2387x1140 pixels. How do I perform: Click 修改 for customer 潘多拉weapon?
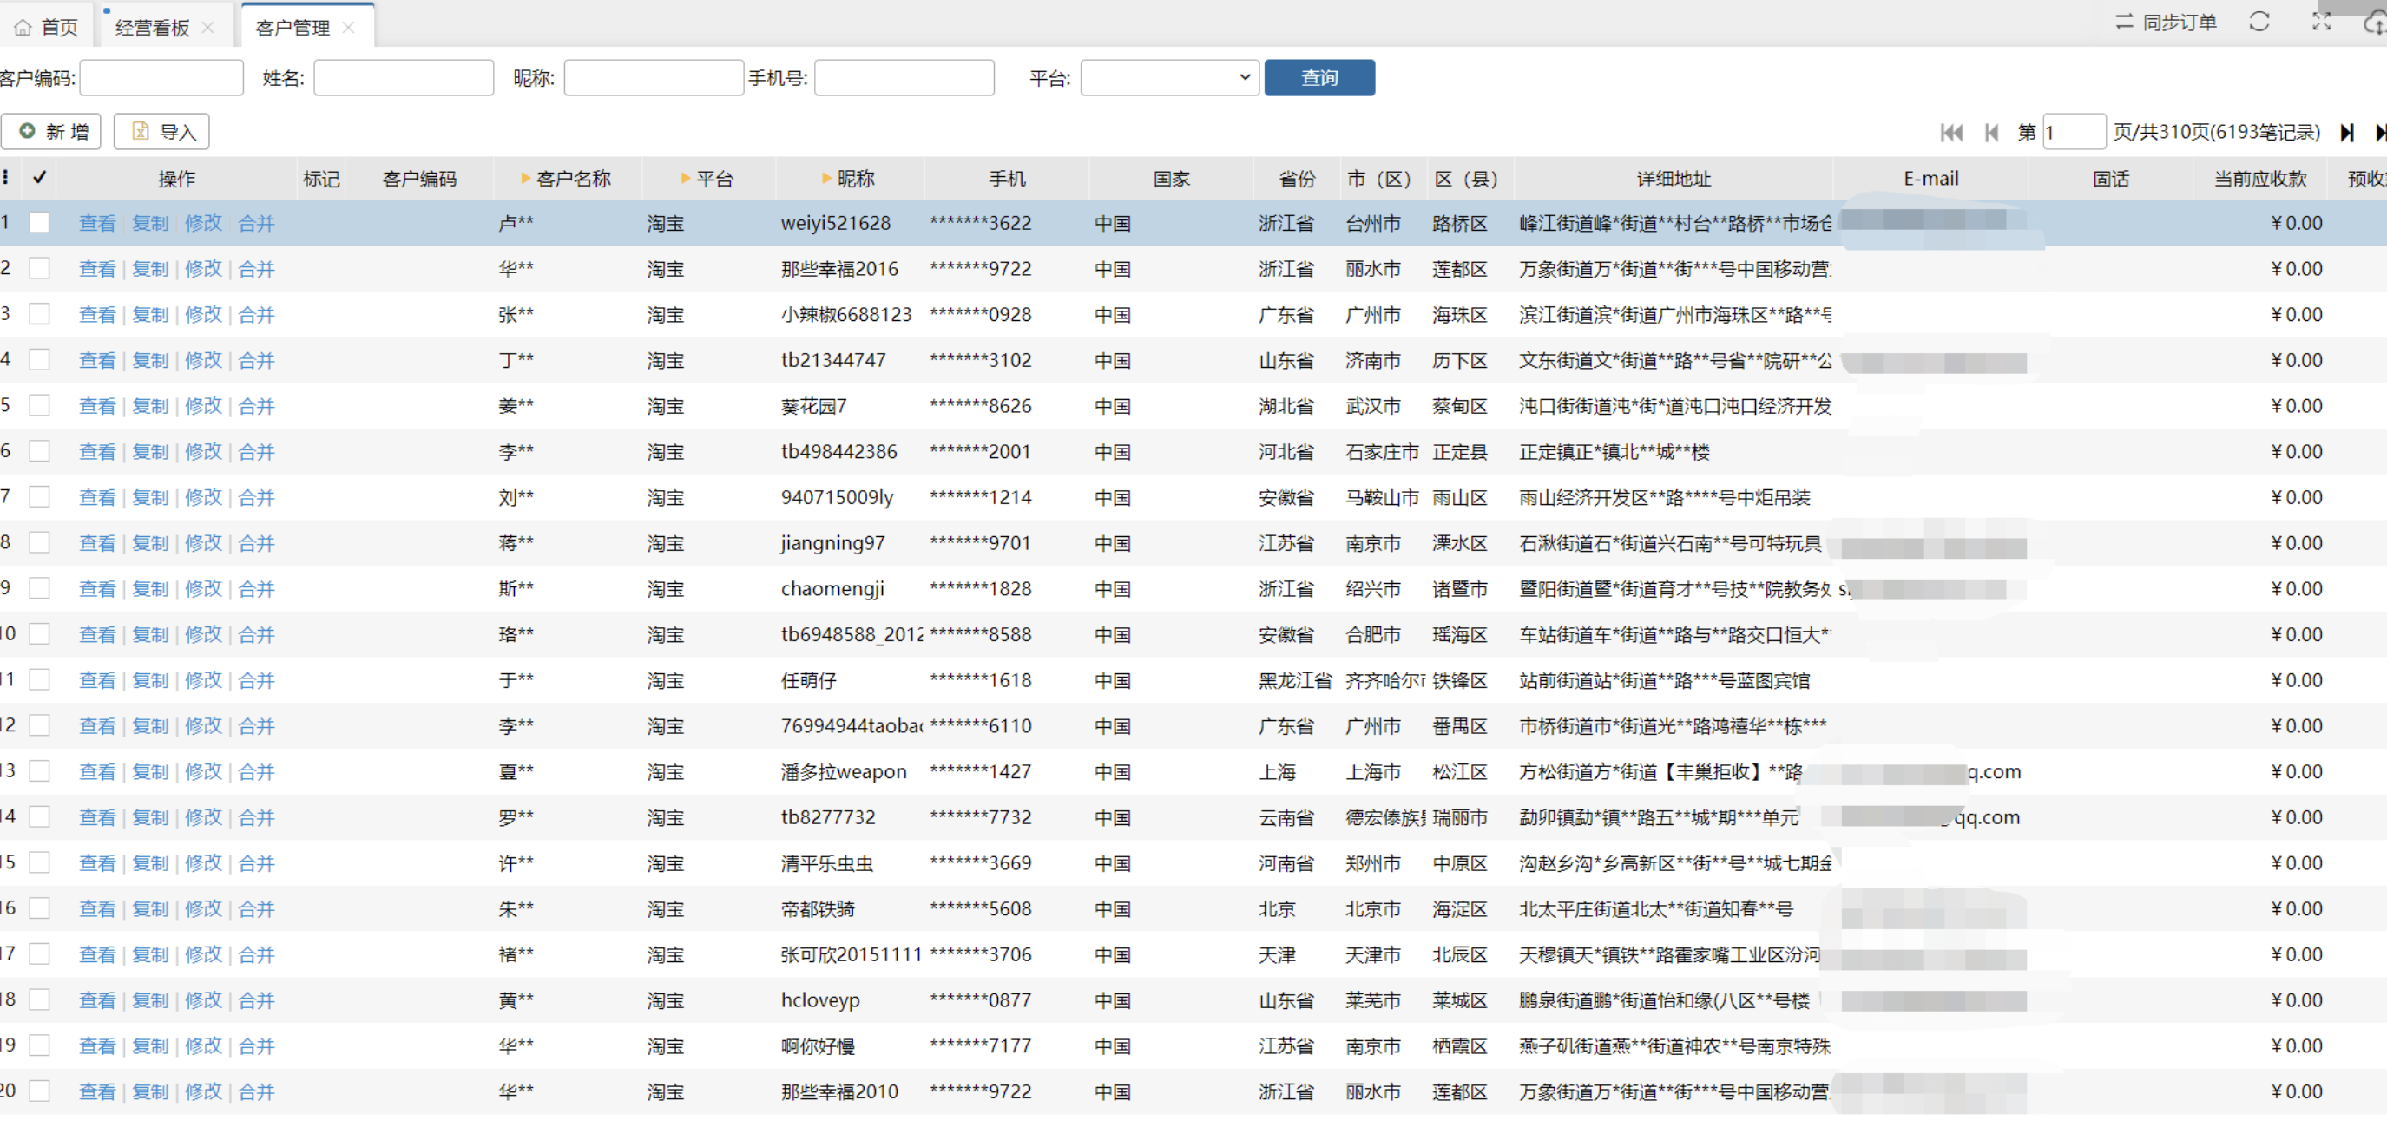point(204,771)
